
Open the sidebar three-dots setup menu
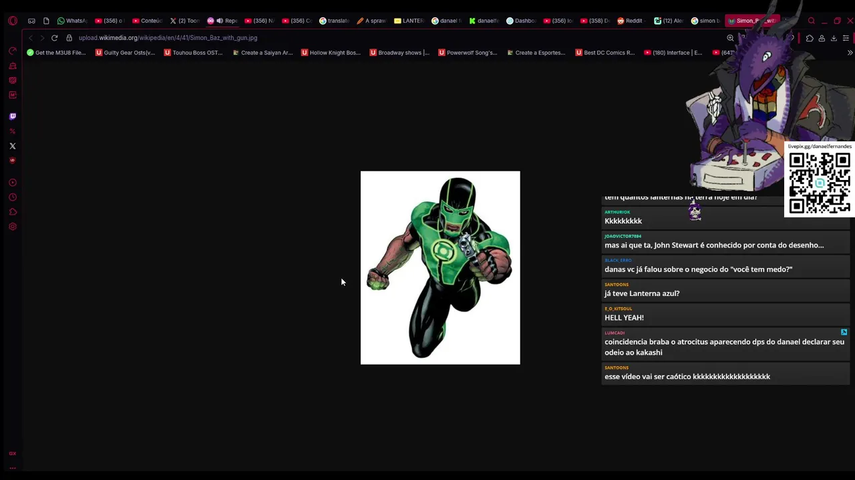(13, 468)
